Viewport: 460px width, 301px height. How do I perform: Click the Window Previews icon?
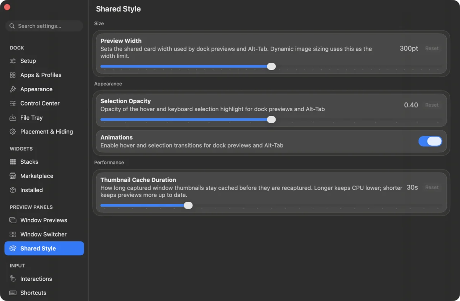[13, 220]
